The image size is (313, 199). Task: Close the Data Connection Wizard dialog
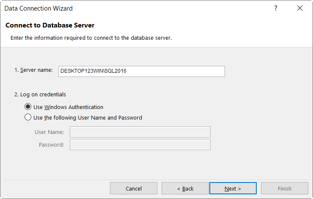(299, 8)
